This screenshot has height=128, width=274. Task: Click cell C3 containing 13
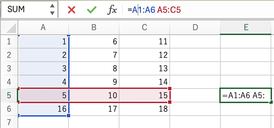point(144,68)
